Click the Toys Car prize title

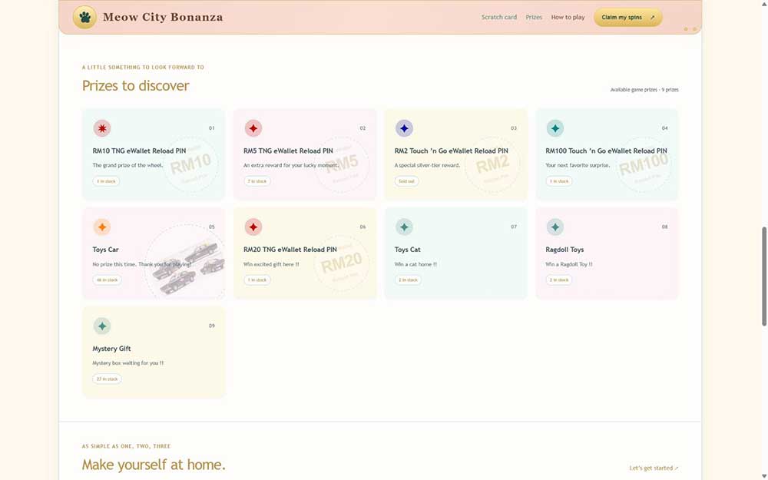coord(105,250)
